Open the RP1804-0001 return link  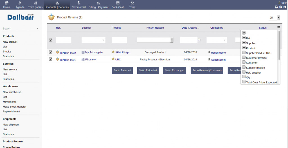(x=68, y=60)
